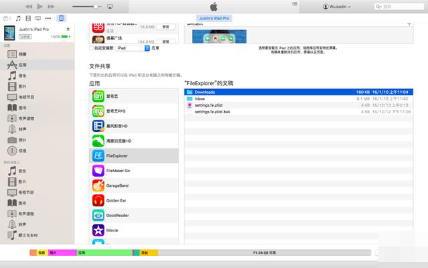
Task: Open the Music library icon in toolbar
Action: tap(18, 18)
